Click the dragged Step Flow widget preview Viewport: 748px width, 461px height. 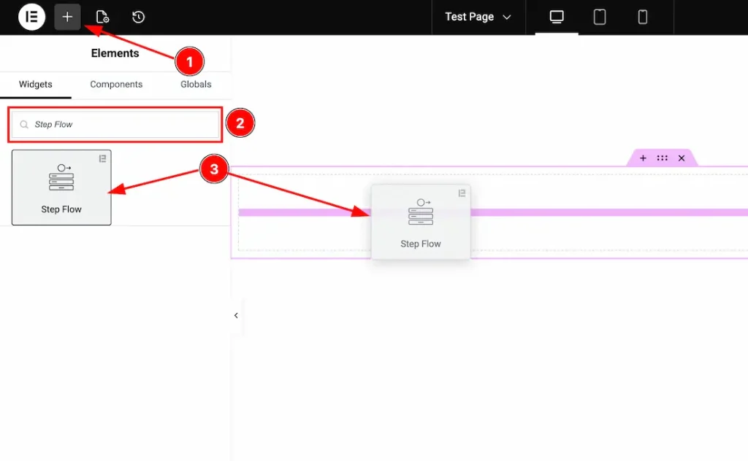click(420, 221)
